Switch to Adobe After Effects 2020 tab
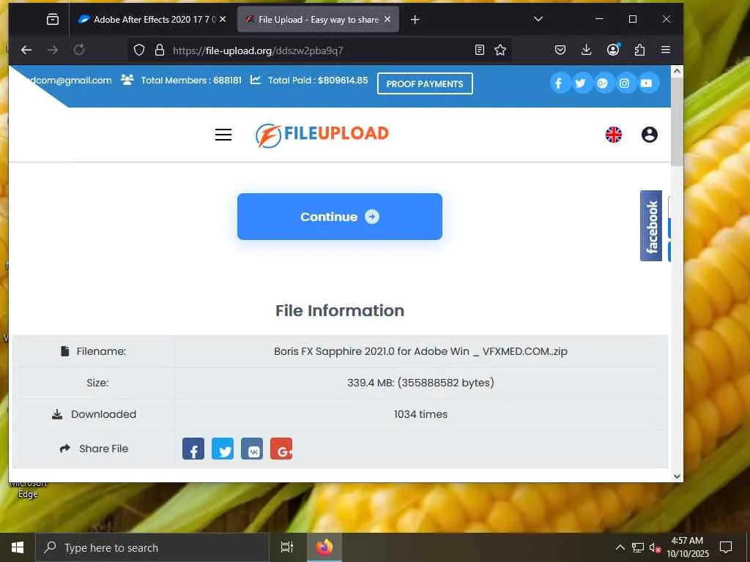Viewport: 750px width, 562px height. tap(151, 19)
